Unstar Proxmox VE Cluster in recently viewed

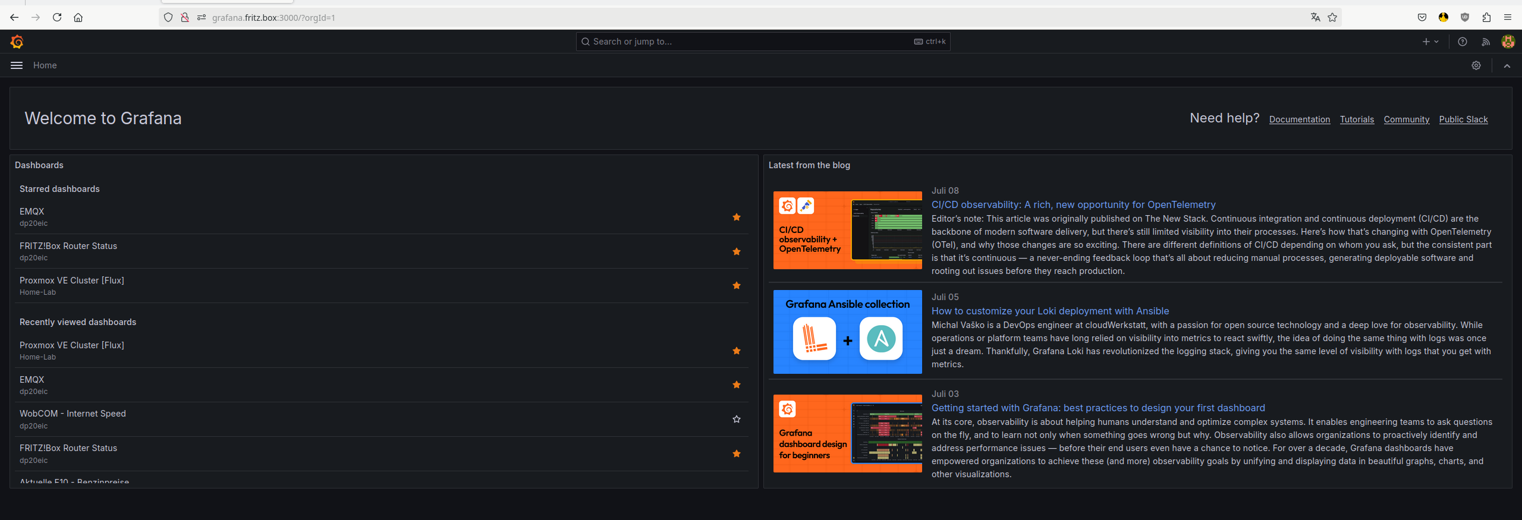click(x=737, y=351)
